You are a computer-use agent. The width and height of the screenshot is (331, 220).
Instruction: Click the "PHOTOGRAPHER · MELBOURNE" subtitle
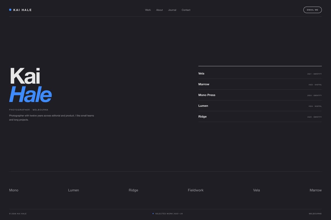pyautogui.click(x=29, y=110)
